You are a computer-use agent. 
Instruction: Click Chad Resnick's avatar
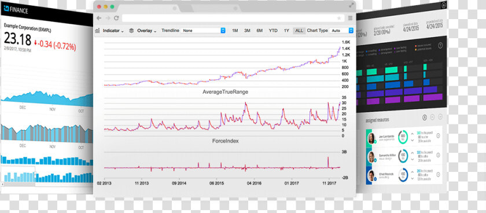(371, 175)
